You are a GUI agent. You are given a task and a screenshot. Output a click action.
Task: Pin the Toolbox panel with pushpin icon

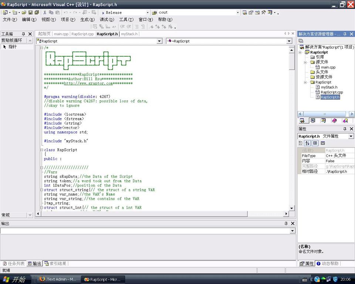[x=23, y=34]
